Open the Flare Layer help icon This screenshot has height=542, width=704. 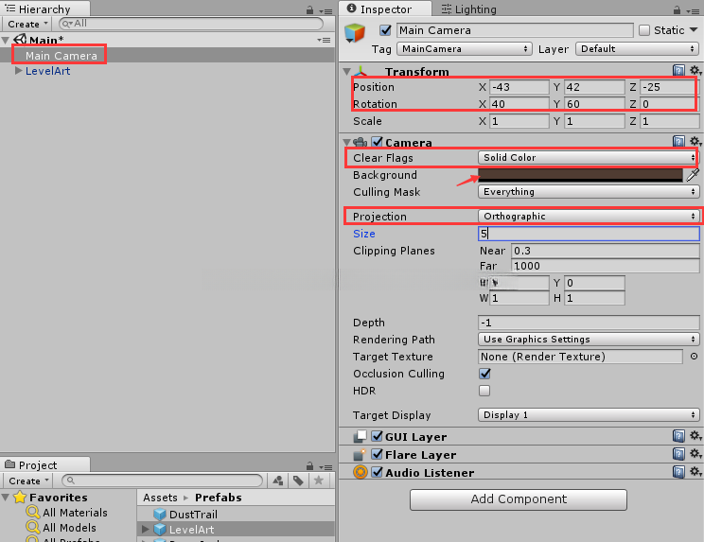tap(678, 454)
